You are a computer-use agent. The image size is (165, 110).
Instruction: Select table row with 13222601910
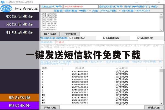point(100,95)
